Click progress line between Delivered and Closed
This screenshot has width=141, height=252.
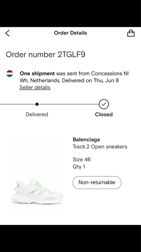pos(69,104)
